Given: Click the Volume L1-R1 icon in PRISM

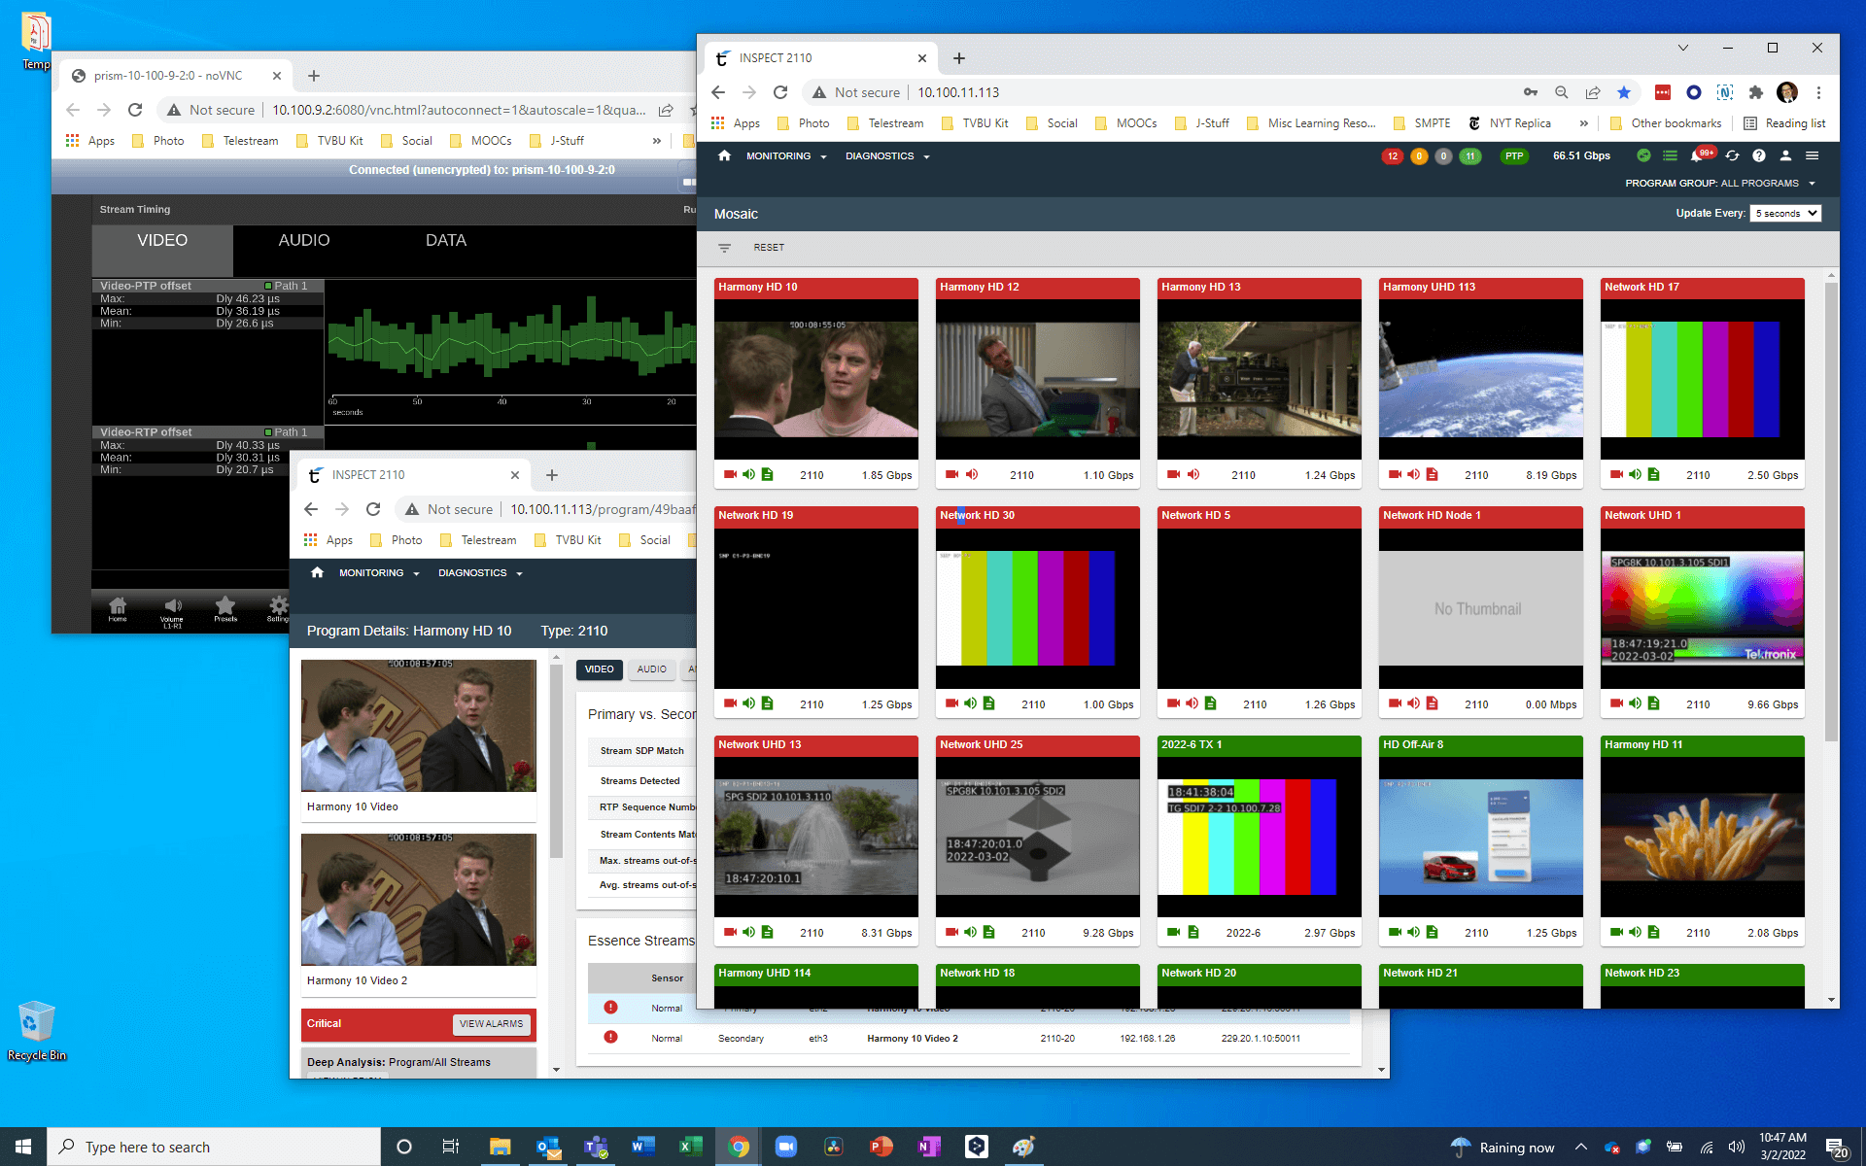Looking at the screenshot, I should 172,611.
